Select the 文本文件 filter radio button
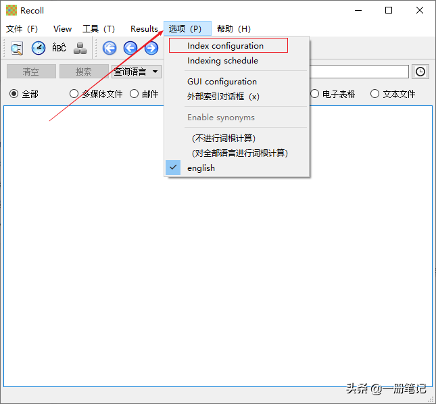 click(374, 94)
